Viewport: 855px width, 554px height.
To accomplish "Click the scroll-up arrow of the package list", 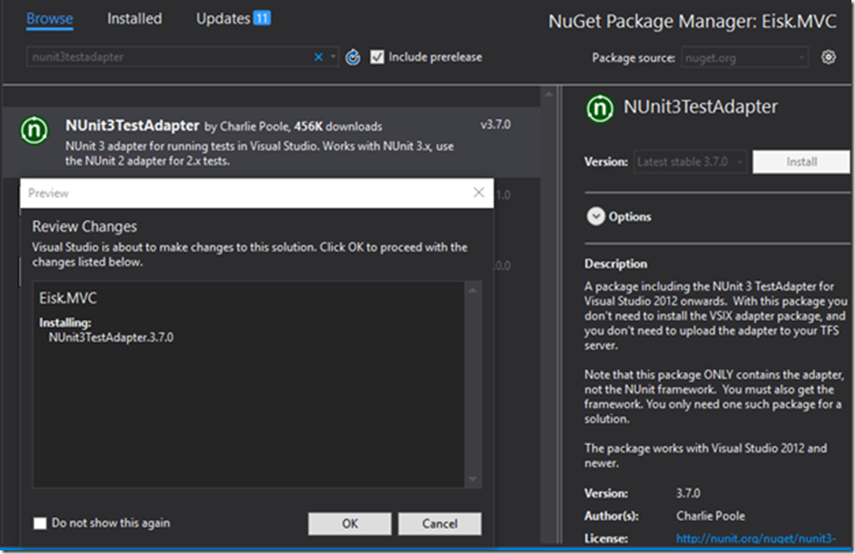I will click(548, 95).
